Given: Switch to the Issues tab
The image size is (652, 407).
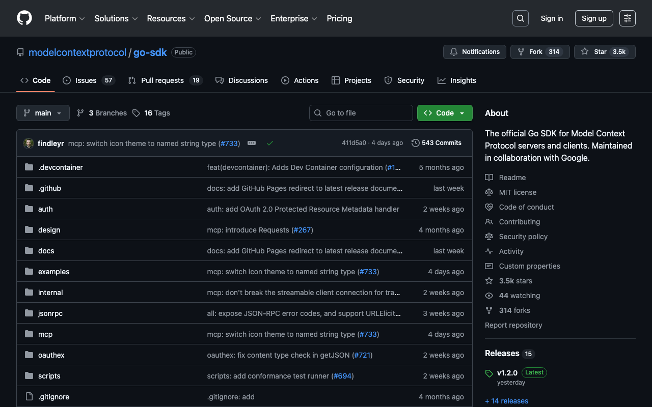Looking at the screenshot, I should (88, 80).
